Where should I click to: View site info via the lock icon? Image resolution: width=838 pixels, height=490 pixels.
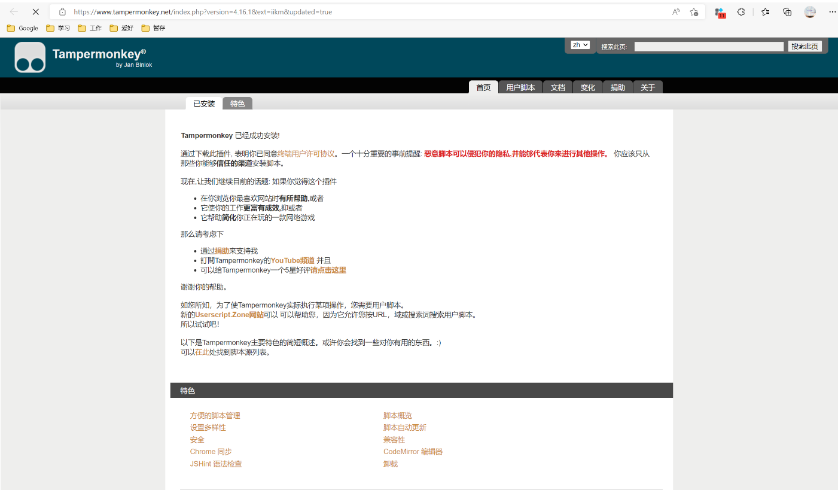62,11
